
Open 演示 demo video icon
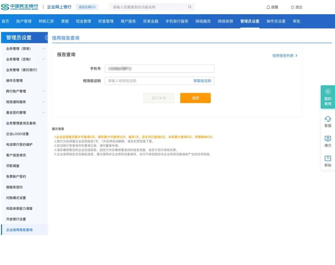pos(328,139)
